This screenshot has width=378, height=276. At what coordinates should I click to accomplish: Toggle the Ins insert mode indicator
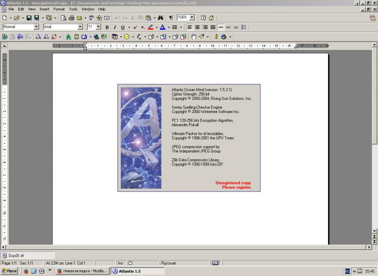coord(121,263)
